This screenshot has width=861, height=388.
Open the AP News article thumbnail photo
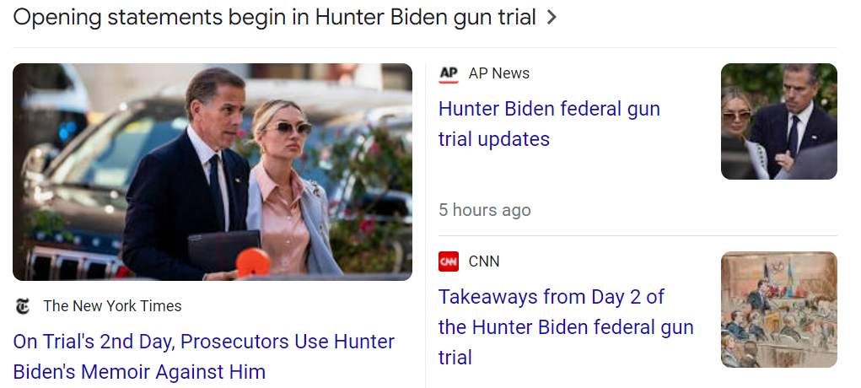point(778,121)
